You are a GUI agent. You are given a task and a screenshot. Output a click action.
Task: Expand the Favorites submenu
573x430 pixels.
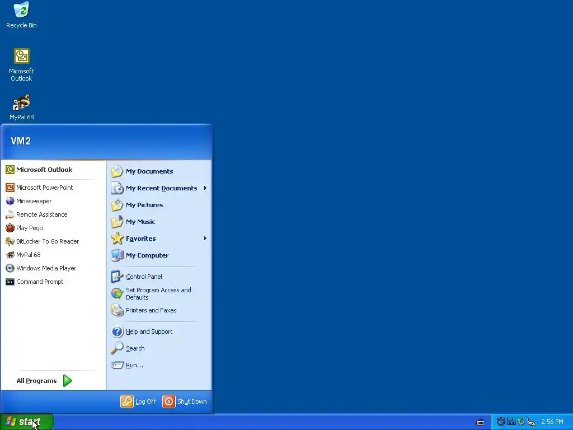click(159, 239)
